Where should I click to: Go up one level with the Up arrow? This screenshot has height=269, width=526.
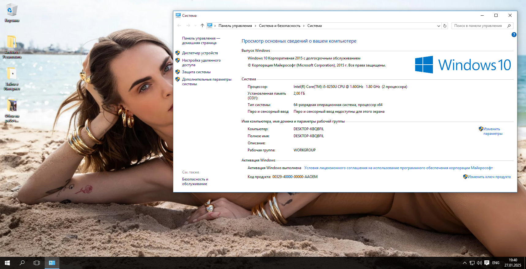(x=202, y=26)
